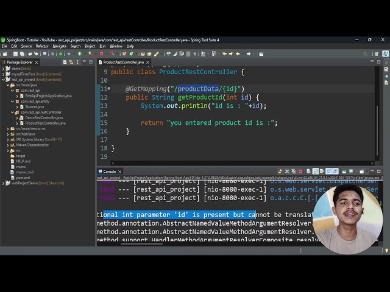Click the Redo arrow toolbar icon
Image resolution: width=390 pixels, height=292 pixels.
[x=37, y=54]
